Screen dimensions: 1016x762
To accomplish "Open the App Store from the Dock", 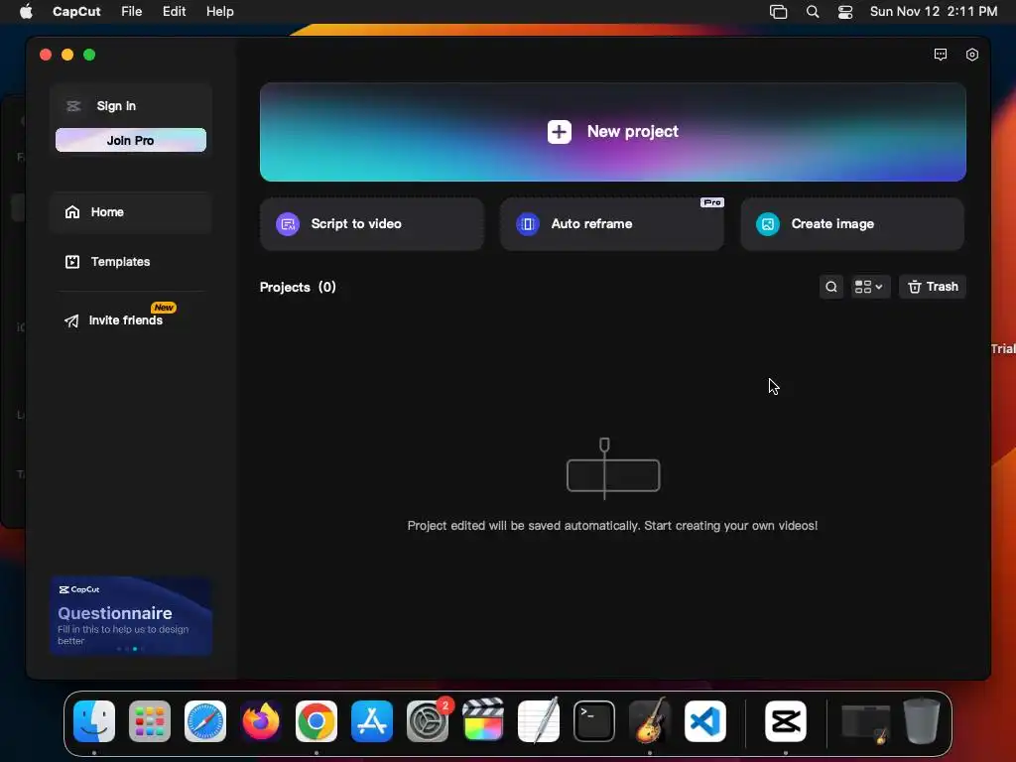I will (372, 721).
